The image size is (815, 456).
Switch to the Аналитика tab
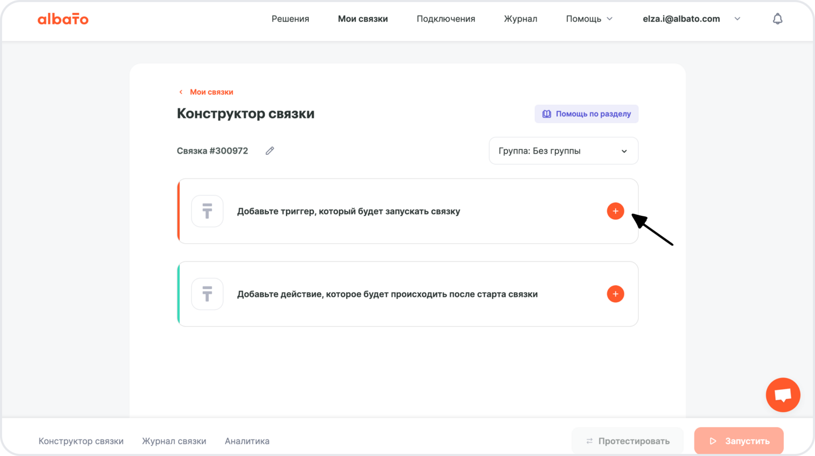tap(247, 441)
